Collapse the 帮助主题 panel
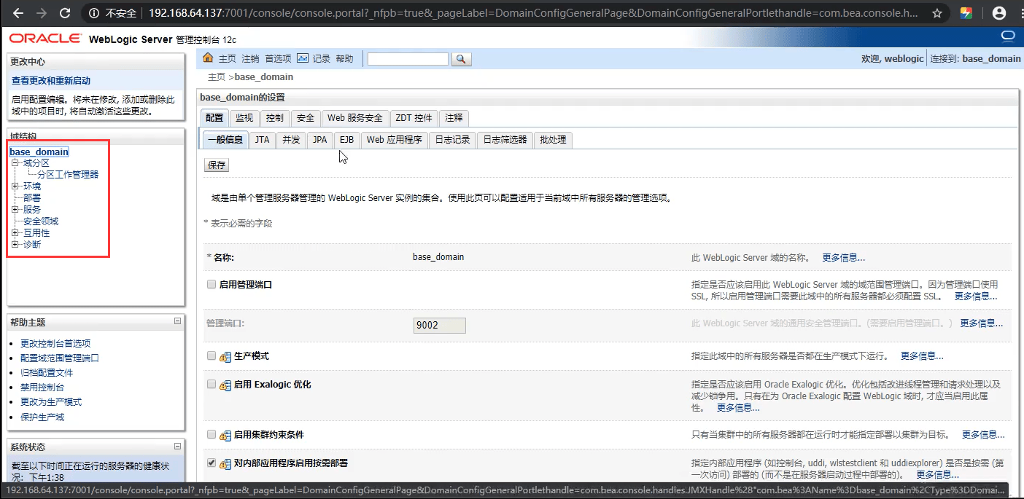 177,321
